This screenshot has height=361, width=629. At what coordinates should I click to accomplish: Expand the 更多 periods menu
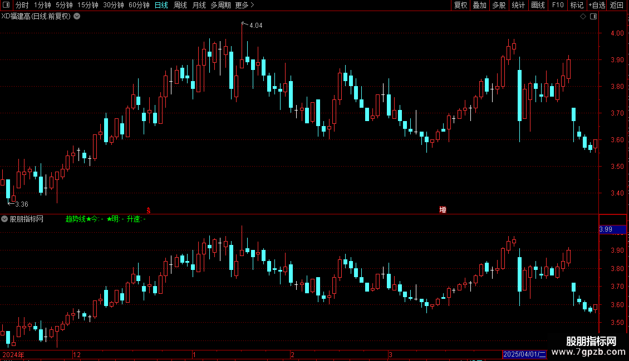[245, 5]
